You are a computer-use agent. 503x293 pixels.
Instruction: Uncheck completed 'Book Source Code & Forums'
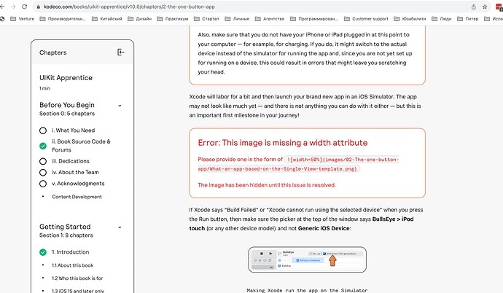[44, 146]
